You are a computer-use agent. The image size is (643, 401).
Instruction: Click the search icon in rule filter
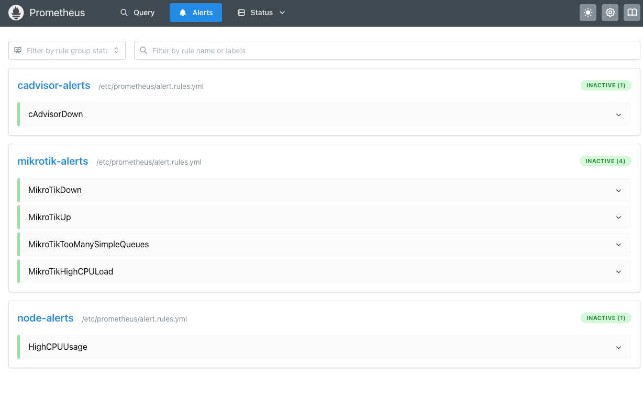[x=143, y=50]
